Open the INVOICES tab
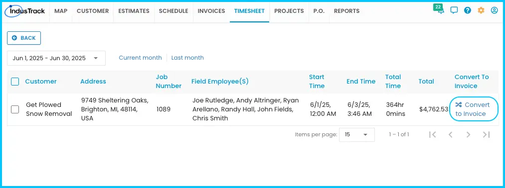505x188 pixels. click(211, 11)
